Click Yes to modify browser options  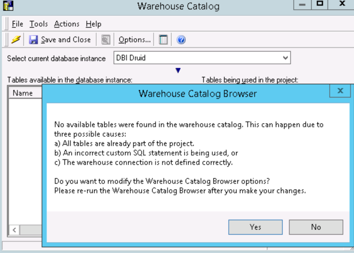(255, 227)
